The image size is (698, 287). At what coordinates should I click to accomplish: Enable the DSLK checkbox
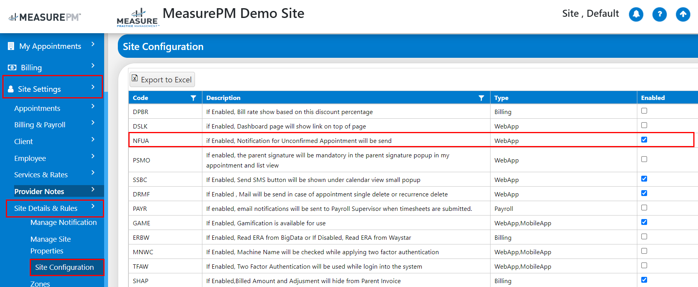(644, 125)
